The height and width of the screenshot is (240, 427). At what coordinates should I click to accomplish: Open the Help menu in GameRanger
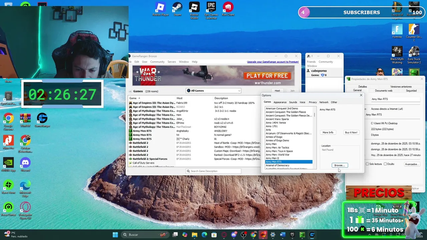tap(194, 62)
